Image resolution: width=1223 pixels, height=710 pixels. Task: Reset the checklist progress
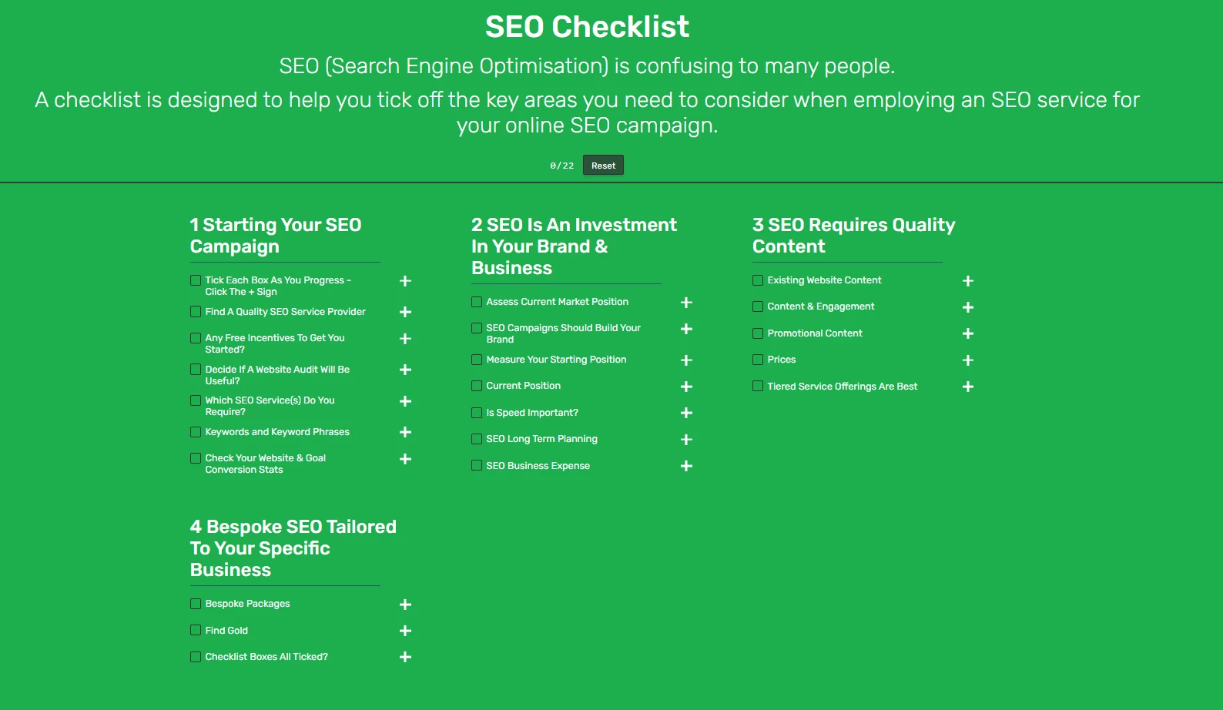pos(603,166)
